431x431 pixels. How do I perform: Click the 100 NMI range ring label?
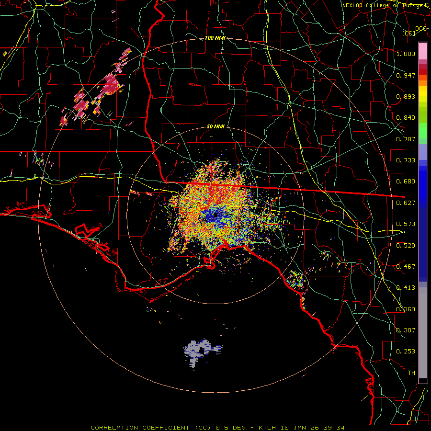(215, 38)
